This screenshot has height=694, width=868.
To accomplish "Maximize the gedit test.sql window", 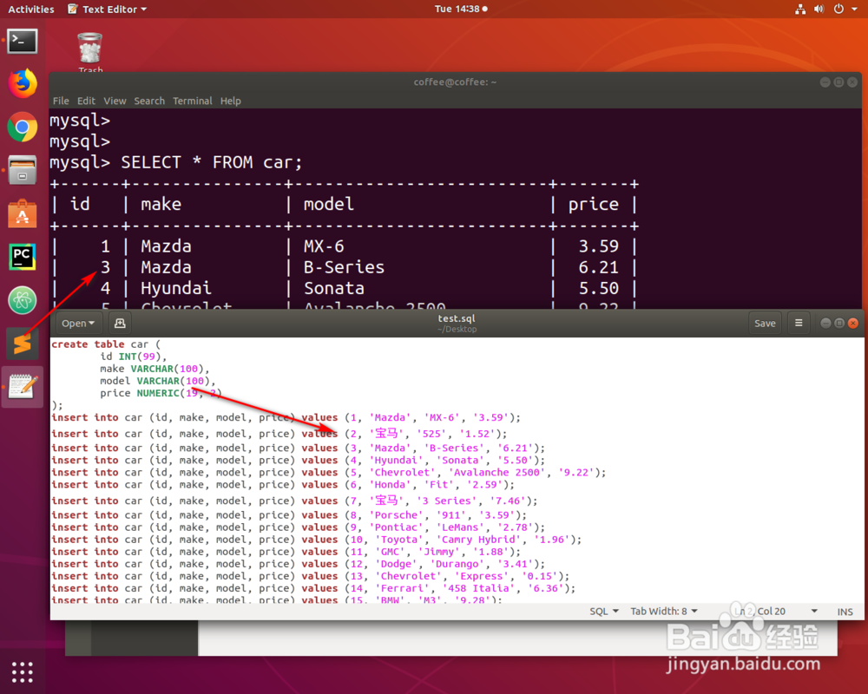I will 839,324.
